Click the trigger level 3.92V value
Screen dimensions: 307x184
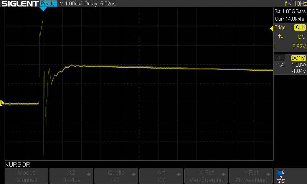(x=299, y=46)
